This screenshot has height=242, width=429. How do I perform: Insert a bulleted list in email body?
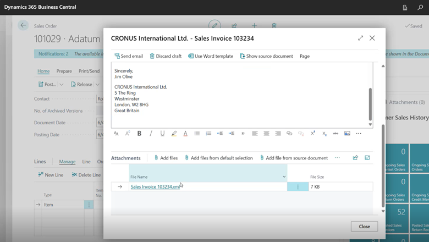[197, 134]
